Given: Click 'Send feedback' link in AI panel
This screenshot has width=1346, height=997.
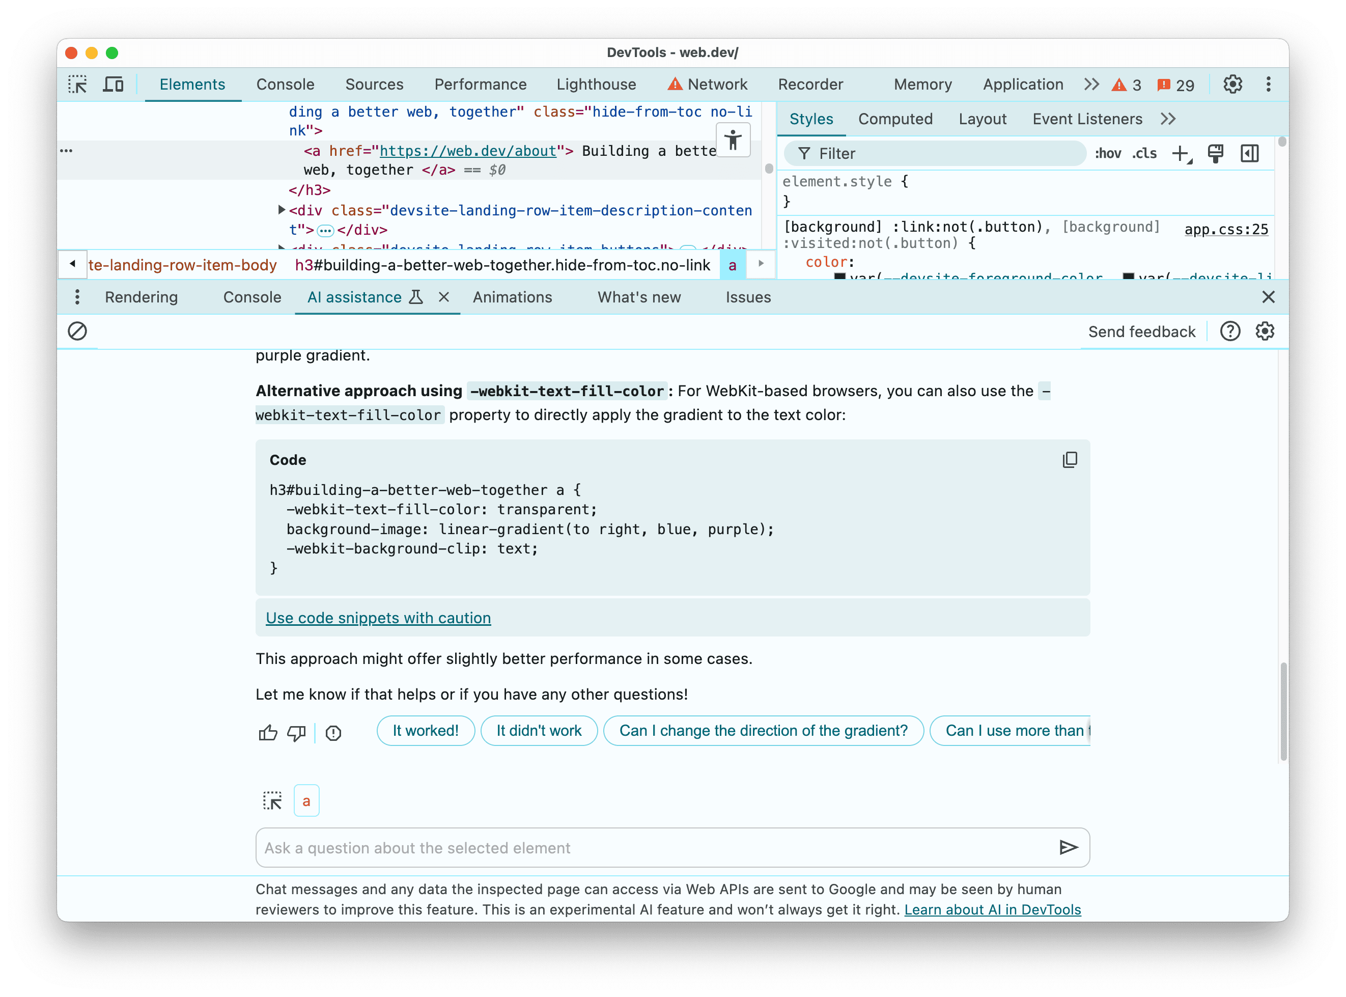Looking at the screenshot, I should coord(1142,332).
